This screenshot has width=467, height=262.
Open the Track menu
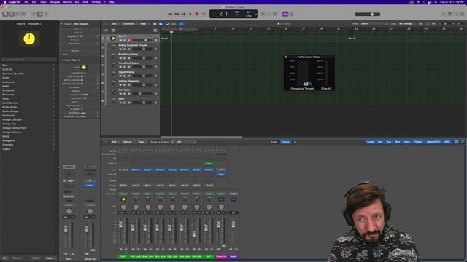pos(43,2)
